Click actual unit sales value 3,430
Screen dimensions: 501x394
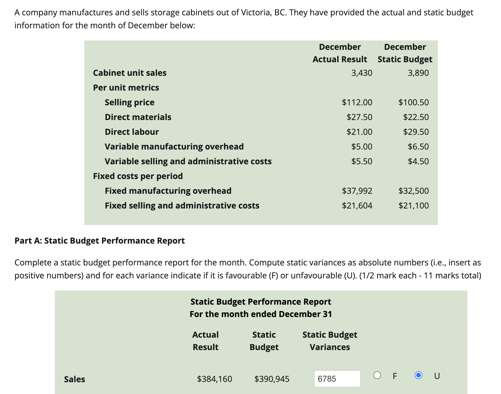362,73
